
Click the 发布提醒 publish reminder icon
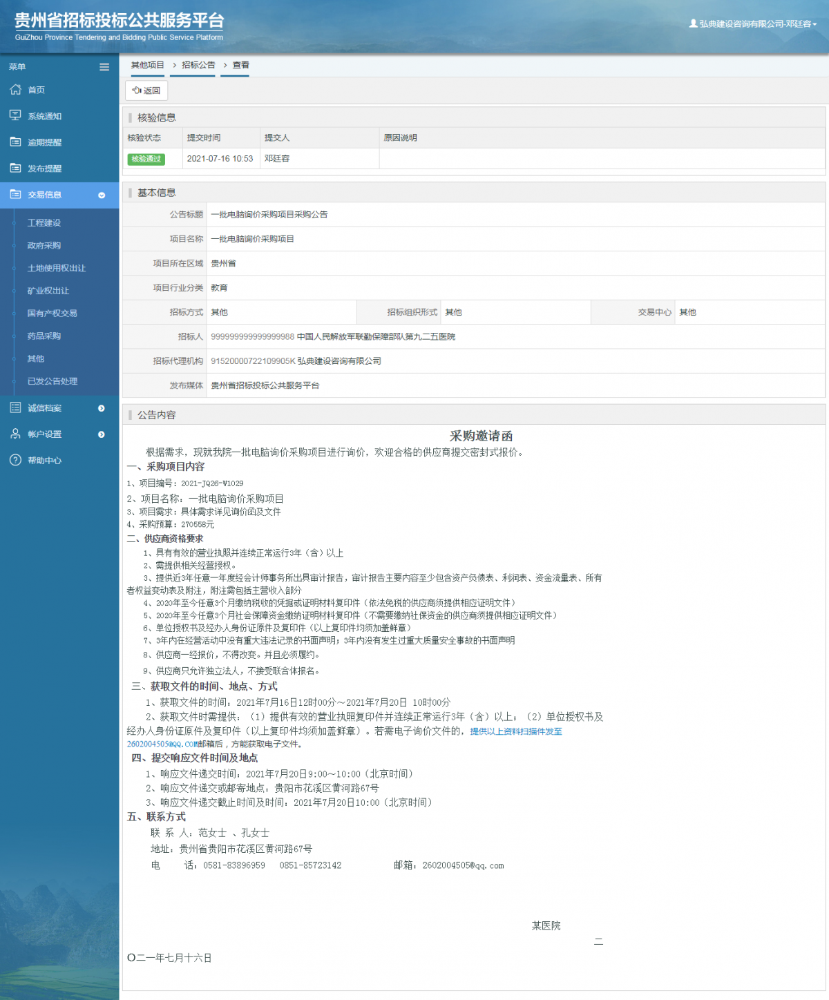15,168
